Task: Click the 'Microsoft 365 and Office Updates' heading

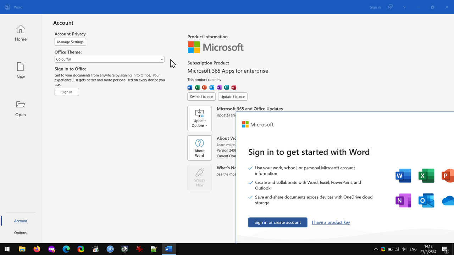Action: pyautogui.click(x=250, y=109)
